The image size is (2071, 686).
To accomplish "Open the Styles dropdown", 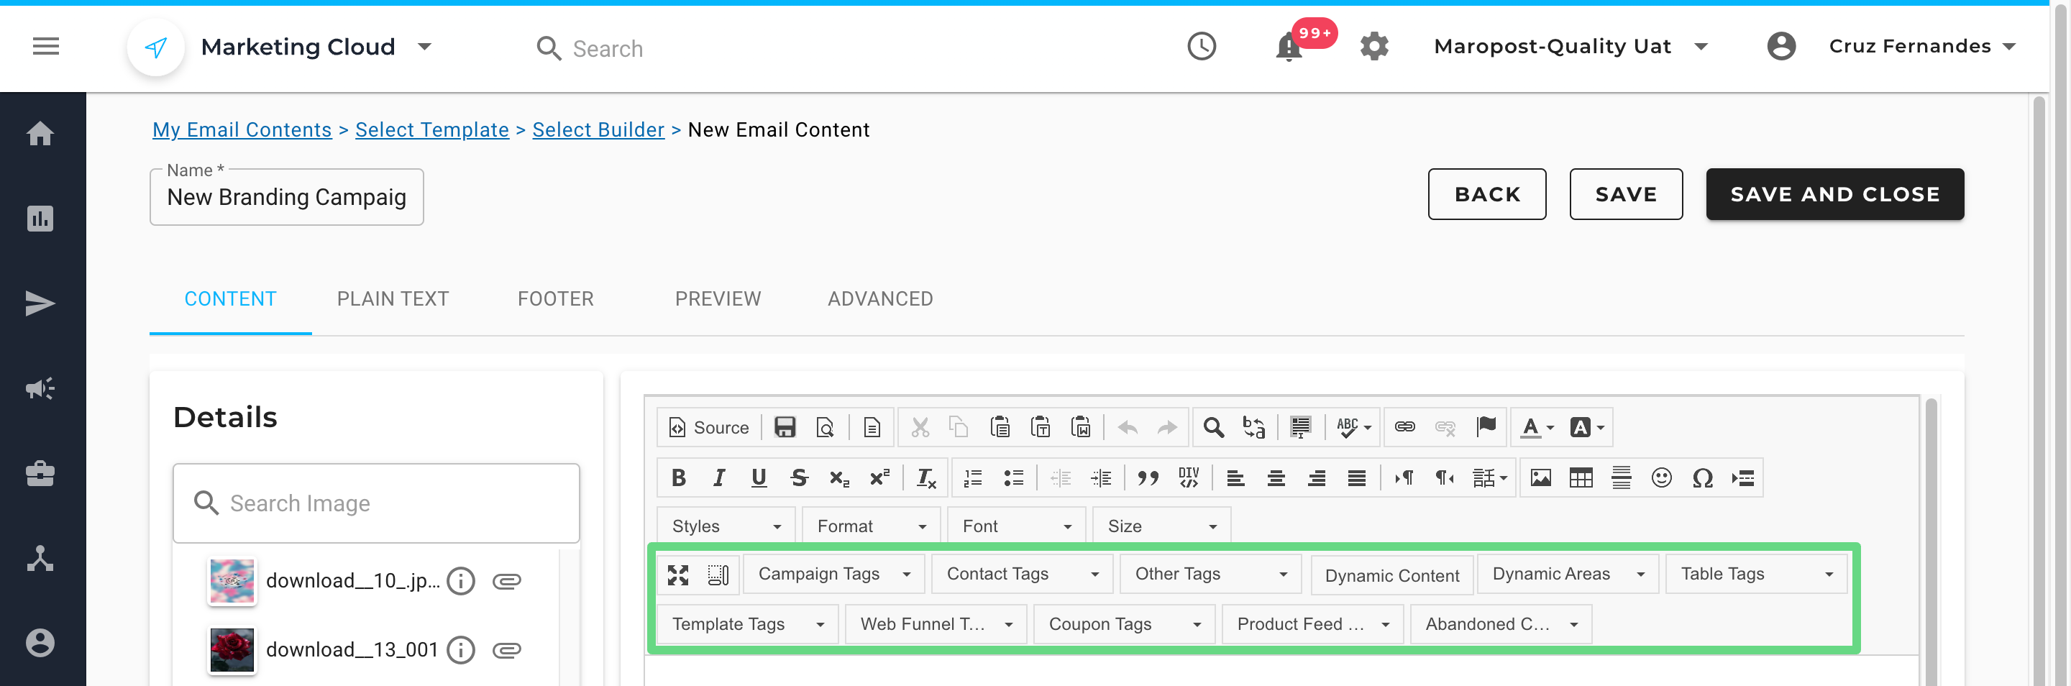I will (x=727, y=526).
